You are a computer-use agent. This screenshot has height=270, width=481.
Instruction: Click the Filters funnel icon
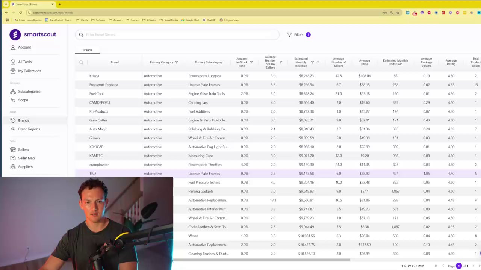pyautogui.click(x=289, y=35)
